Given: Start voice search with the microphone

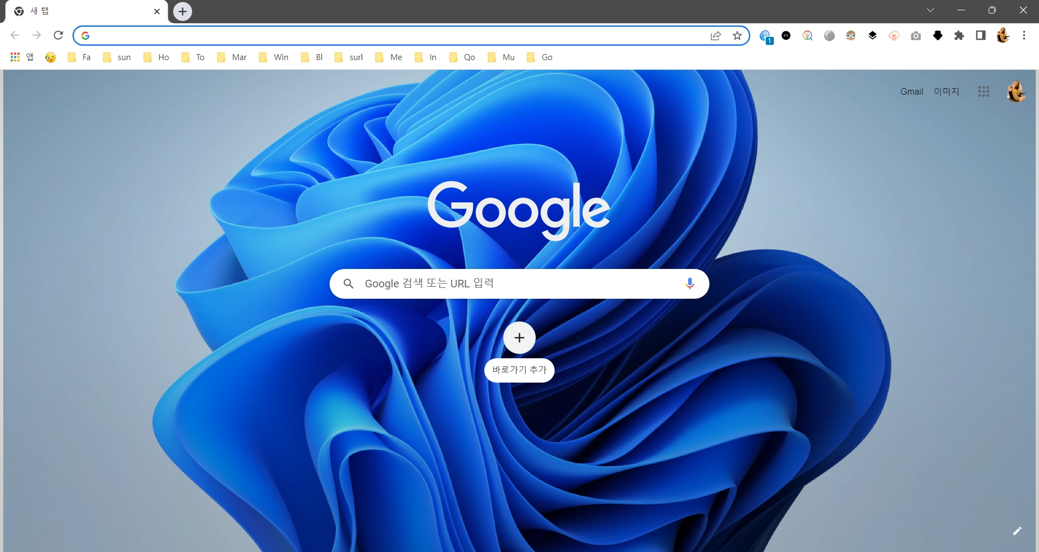Looking at the screenshot, I should [x=689, y=284].
